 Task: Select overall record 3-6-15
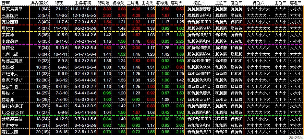(62, 132)
